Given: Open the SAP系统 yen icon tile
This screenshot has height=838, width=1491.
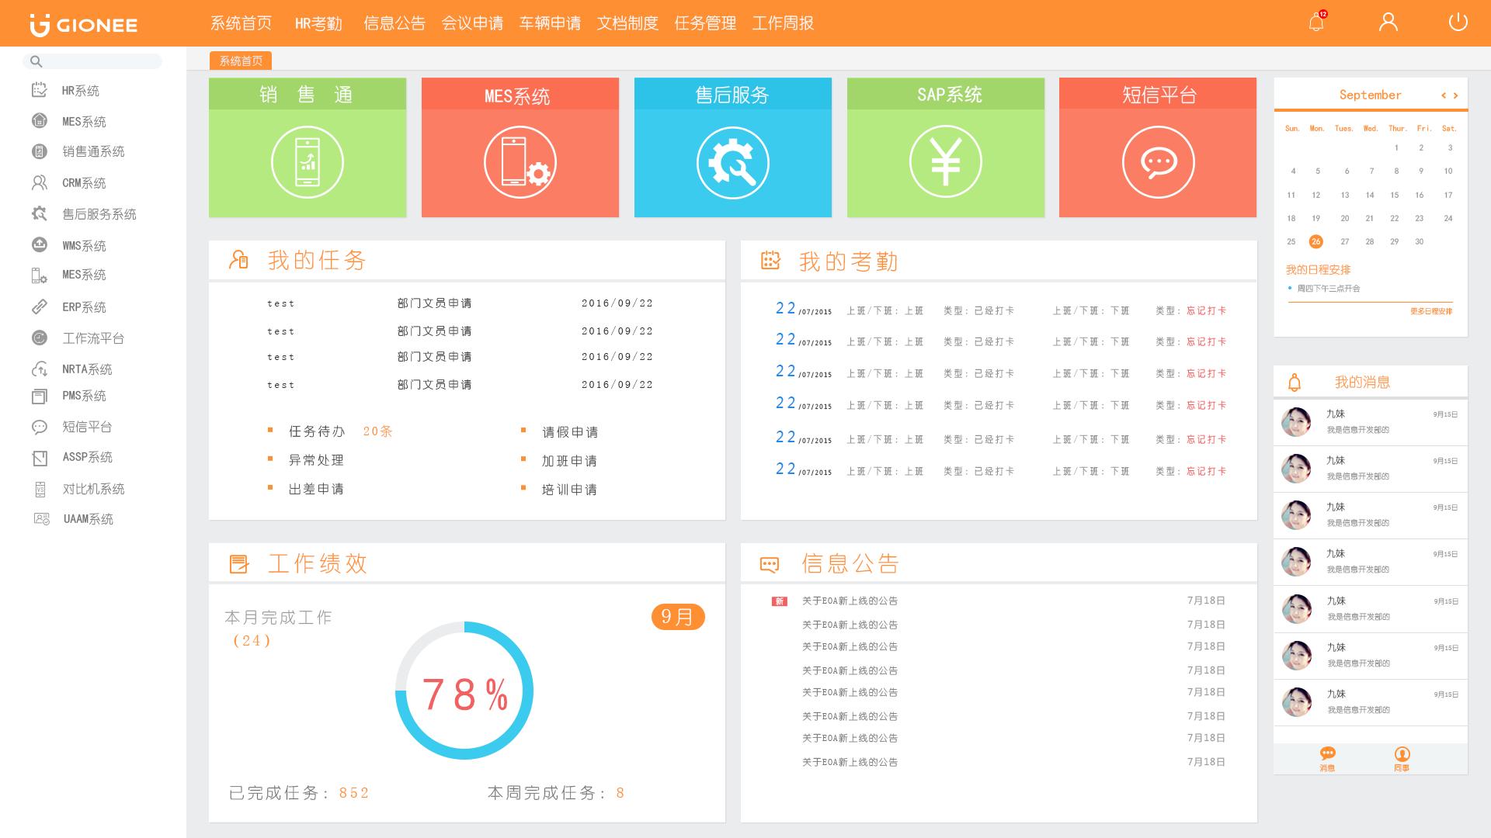Looking at the screenshot, I should click(x=945, y=162).
